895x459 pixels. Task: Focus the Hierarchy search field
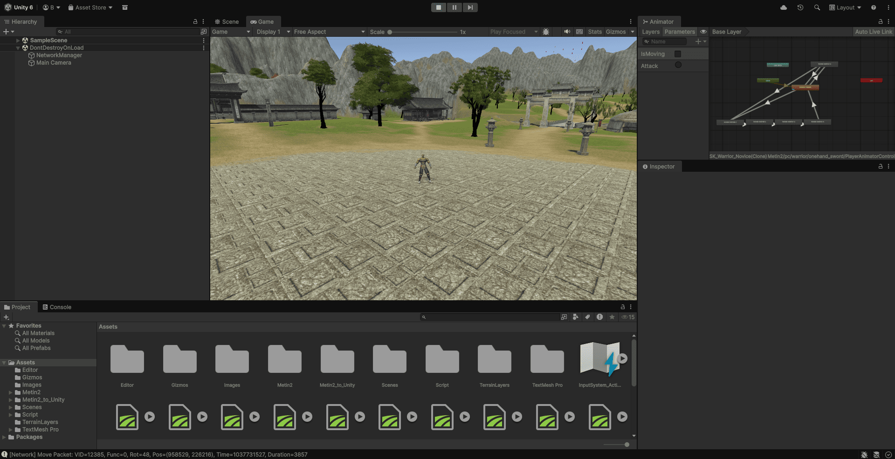pyautogui.click(x=128, y=32)
